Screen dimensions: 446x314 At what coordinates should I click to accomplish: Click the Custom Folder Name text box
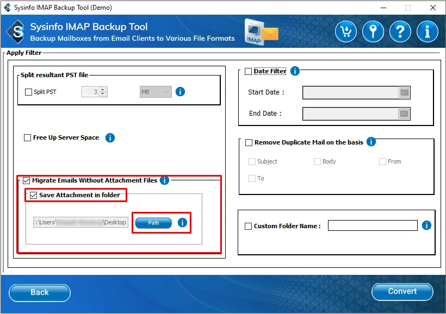373,225
